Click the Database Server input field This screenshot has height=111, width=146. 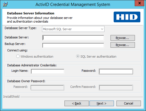point(73,38)
